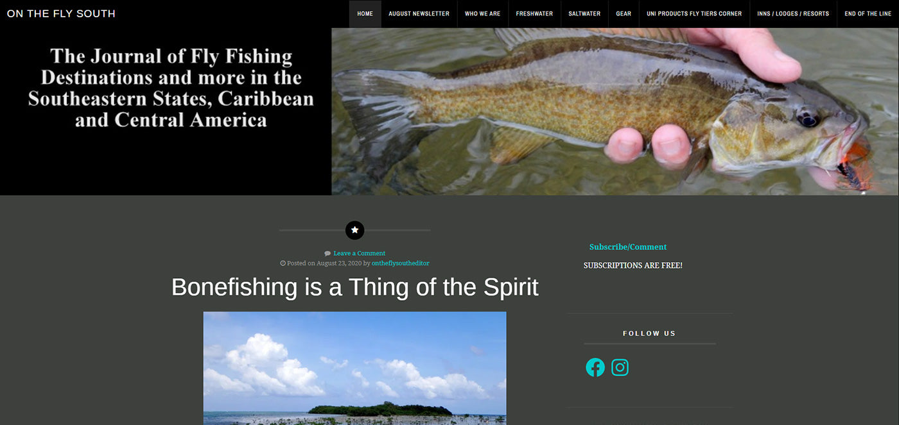The height and width of the screenshot is (425, 899).
Task: Open the Home menu item
Action: [365, 13]
